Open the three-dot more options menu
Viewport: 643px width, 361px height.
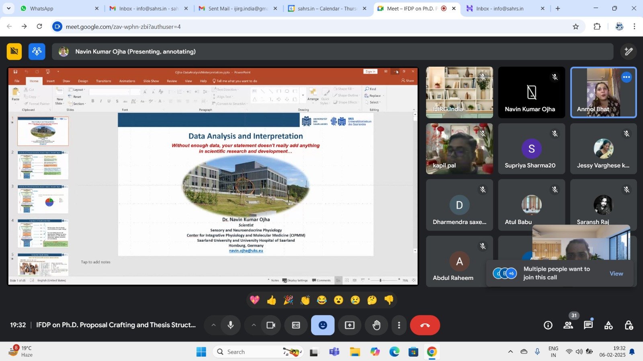(x=399, y=325)
